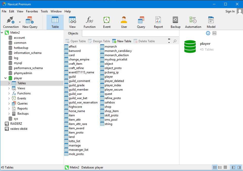Expand objects toolbar overflow chevron
This screenshot has width=243, height=171.
pos(169,39)
